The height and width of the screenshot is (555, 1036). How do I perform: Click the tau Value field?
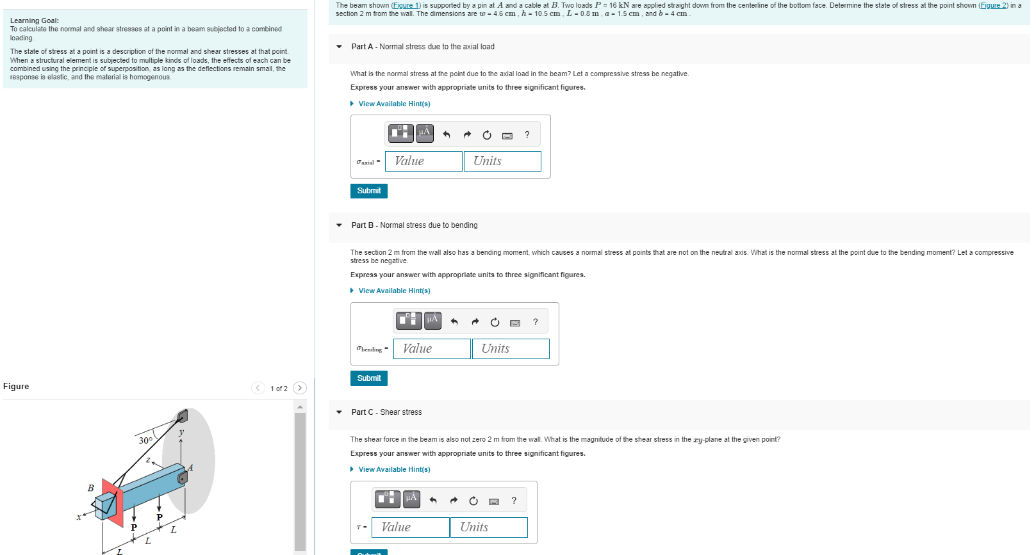pyautogui.click(x=411, y=527)
